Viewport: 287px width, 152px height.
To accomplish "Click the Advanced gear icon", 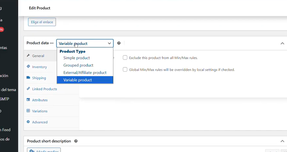I will pyautogui.click(x=28, y=122).
